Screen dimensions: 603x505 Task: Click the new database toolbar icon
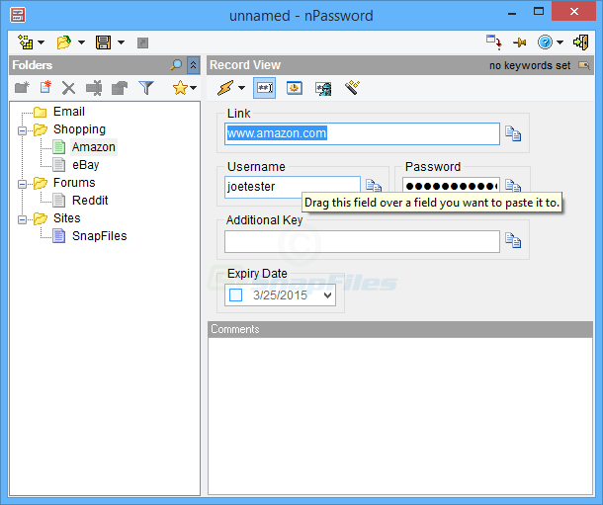pyautogui.click(x=26, y=42)
